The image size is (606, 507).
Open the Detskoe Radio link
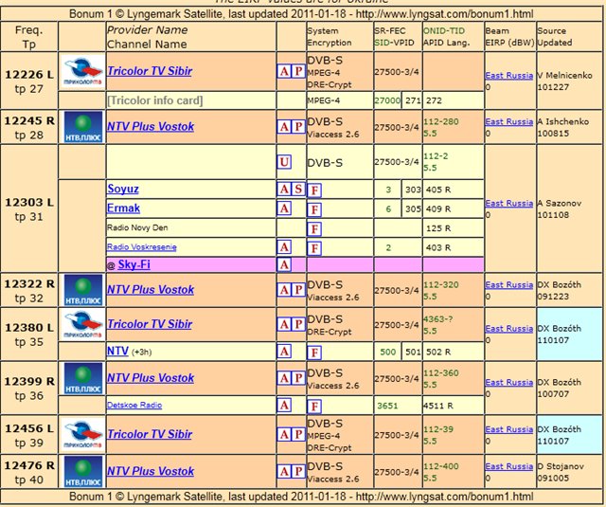click(134, 406)
